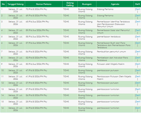Screen dimensions: 141x113
Task: Open Detil for Pembuktian penuntut umum row
Action: point(138,52)
